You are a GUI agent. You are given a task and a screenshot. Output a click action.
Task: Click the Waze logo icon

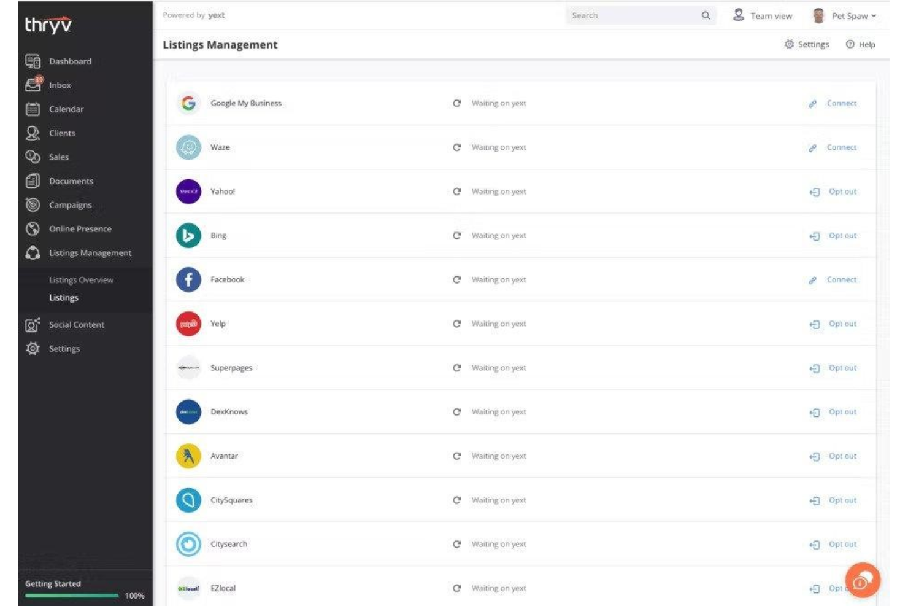coord(188,147)
